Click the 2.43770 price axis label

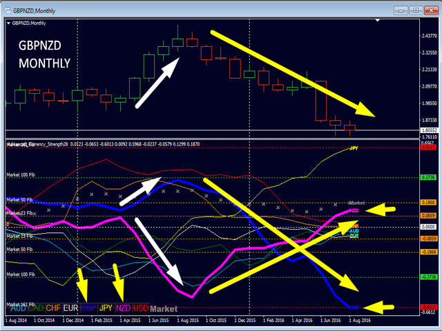tap(430, 36)
